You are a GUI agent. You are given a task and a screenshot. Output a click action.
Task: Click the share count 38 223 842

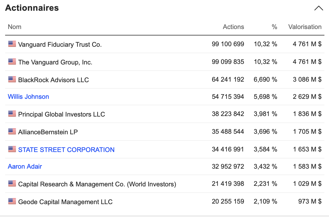228,114
